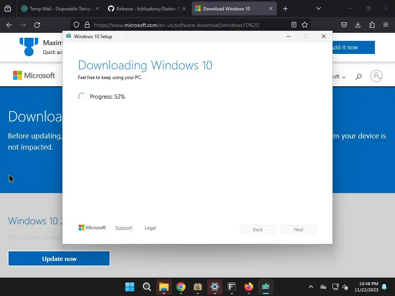Switch to the Releases Radon GitHub tab
Screen dimensions: 395x296
147,9
